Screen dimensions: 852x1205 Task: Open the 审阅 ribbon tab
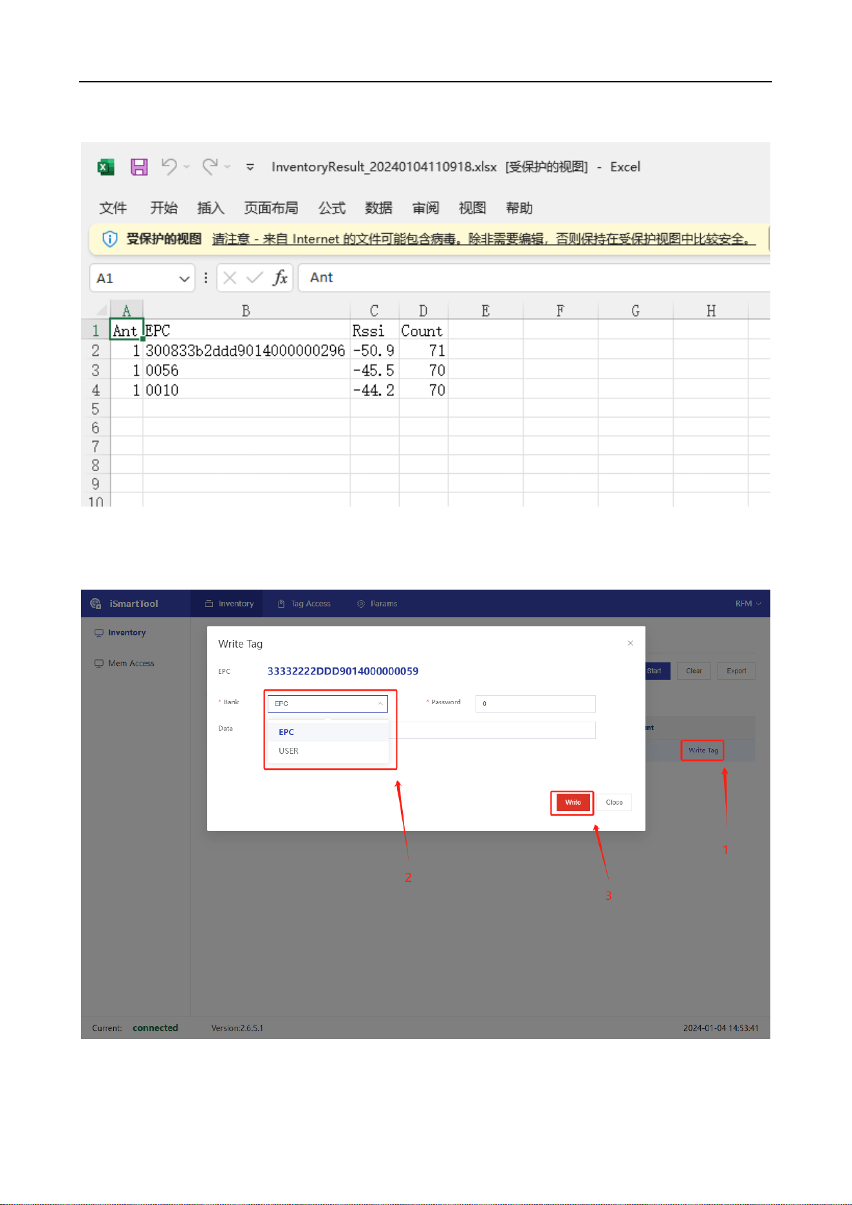pos(425,208)
